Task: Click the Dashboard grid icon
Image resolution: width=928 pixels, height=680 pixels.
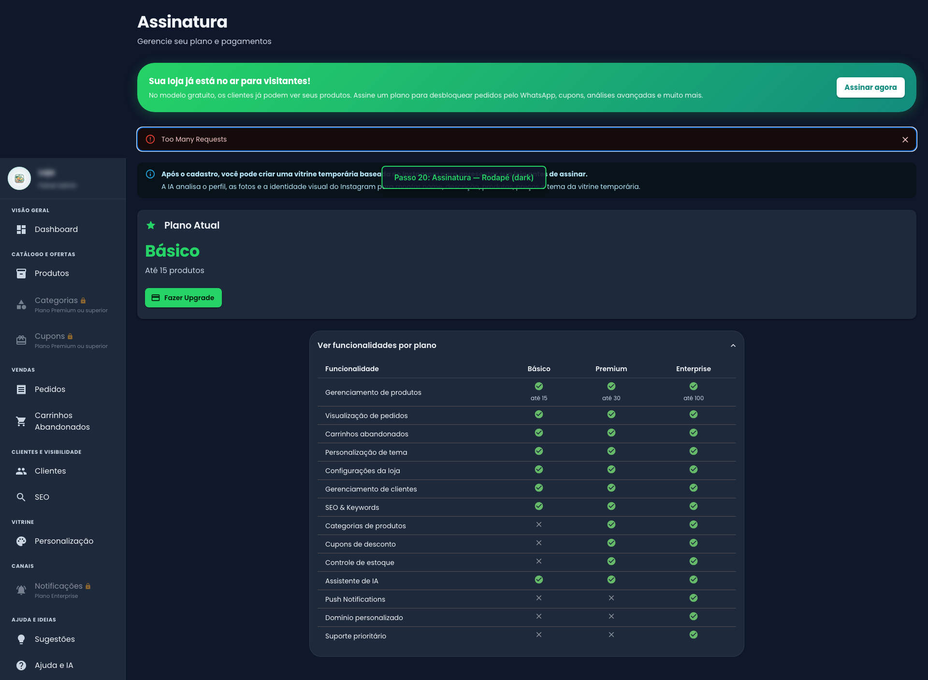Action: [x=21, y=230]
